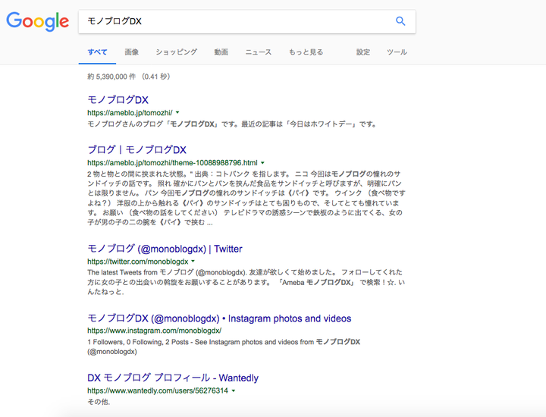This screenshot has width=546, height=417.
Task: Select the すべて tab
Action: click(x=97, y=52)
